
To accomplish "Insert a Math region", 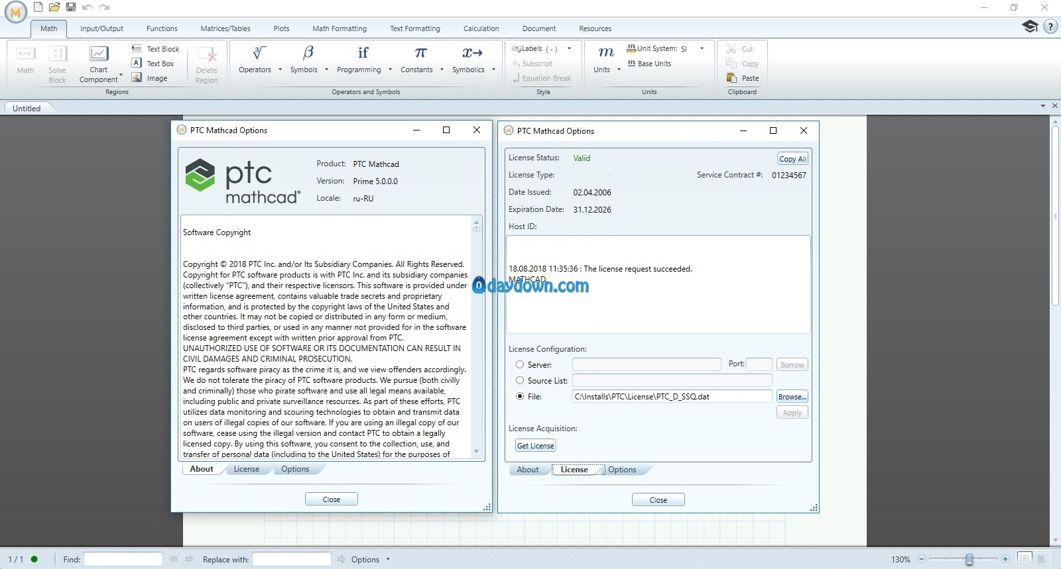I will (25, 60).
